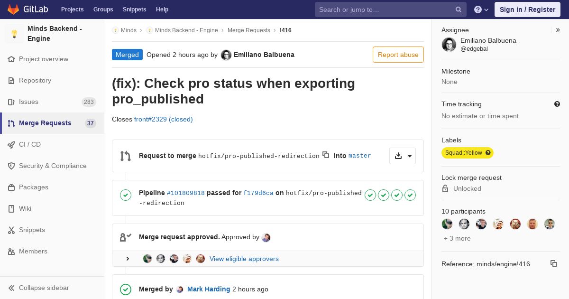Click the search magnifier icon

tap(459, 9)
